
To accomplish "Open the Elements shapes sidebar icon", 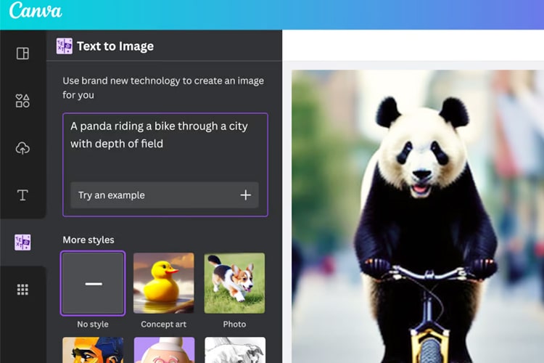I will tap(22, 101).
